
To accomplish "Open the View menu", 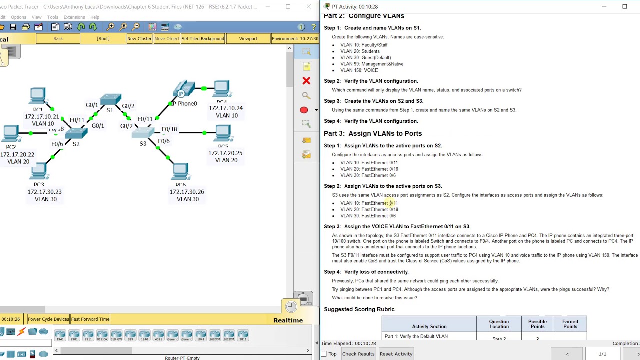I will pyautogui.click(x=37, y=17).
